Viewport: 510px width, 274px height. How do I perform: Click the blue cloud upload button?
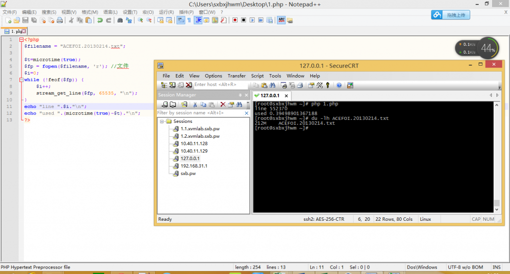450,15
